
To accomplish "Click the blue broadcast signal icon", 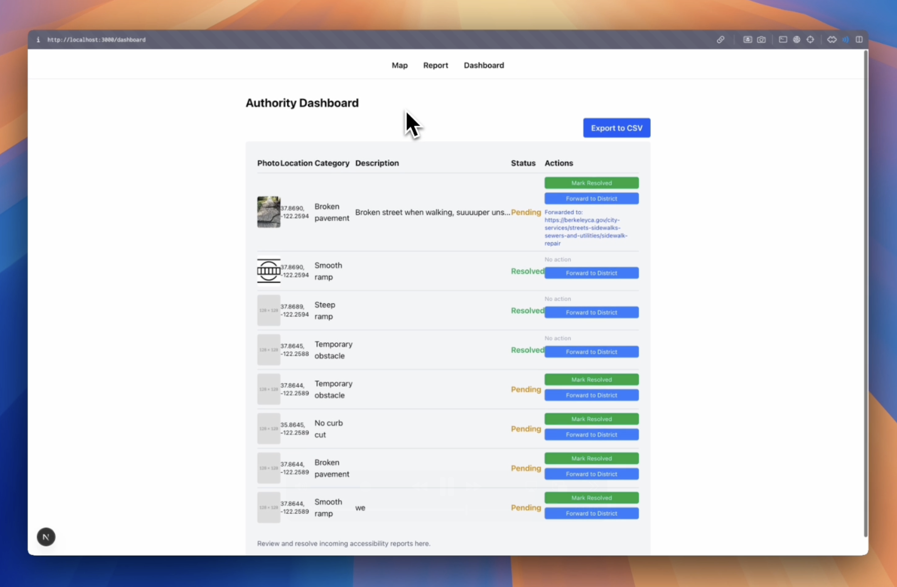I will coord(846,40).
